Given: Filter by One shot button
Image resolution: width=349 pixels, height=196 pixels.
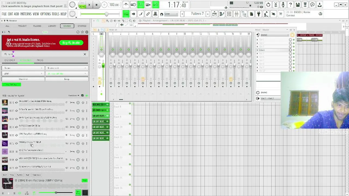Looking at the screenshot, I should (23, 79).
